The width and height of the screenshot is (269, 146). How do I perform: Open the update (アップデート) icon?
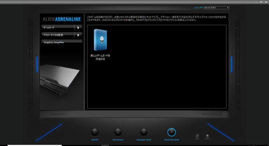click(x=207, y=136)
